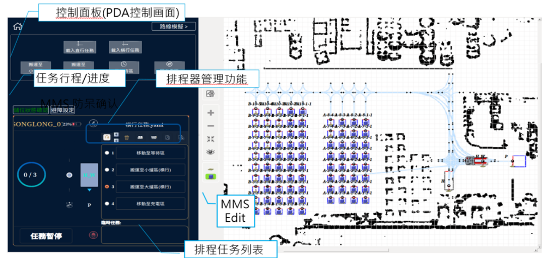544x258 pixels.
Task: Click the Home icon in control panel
Action: [x=18, y=27]
